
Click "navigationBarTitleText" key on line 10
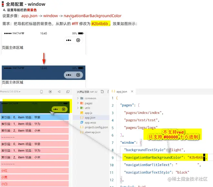[148, 165]
